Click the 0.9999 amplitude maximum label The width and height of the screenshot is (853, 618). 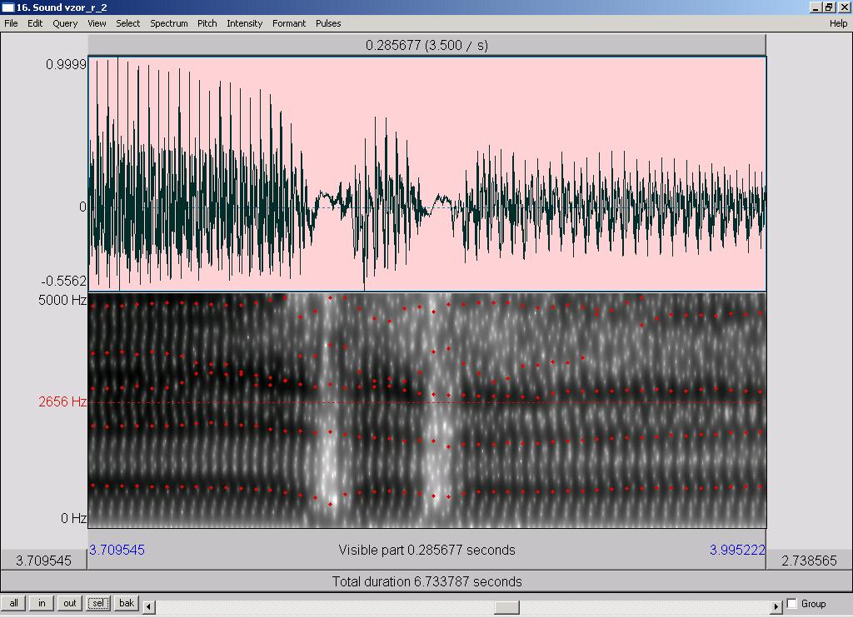[x=66, y=64]
